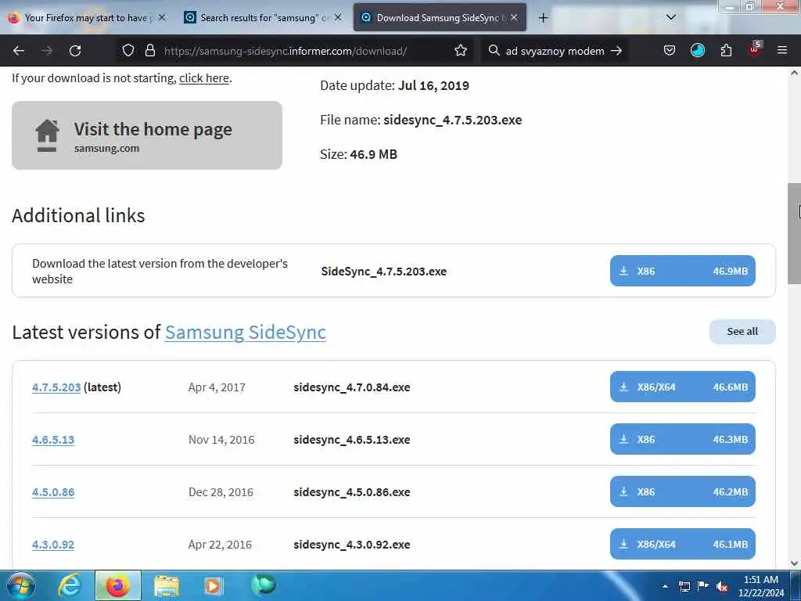The height and width of the screenshot is (601, 801).
Task: Click the muted volume tray icon
Action: click(722, 586)
